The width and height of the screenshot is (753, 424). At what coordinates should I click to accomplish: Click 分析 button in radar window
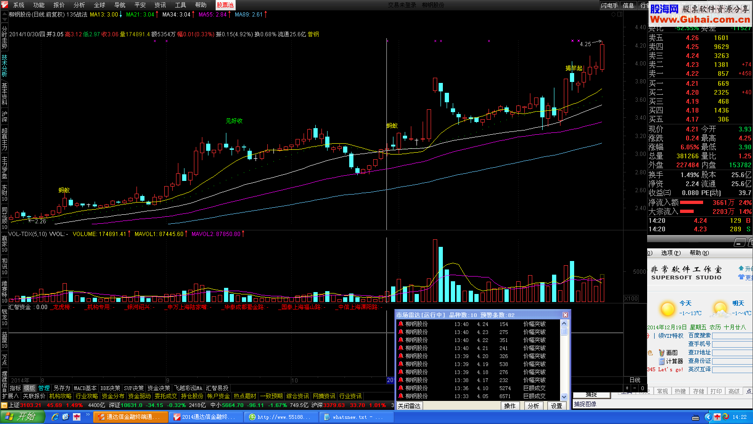(x=533, y=406)
